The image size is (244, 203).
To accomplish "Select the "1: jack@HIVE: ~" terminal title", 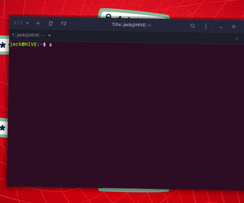I will pyautogui.click(x=29, y=35).
